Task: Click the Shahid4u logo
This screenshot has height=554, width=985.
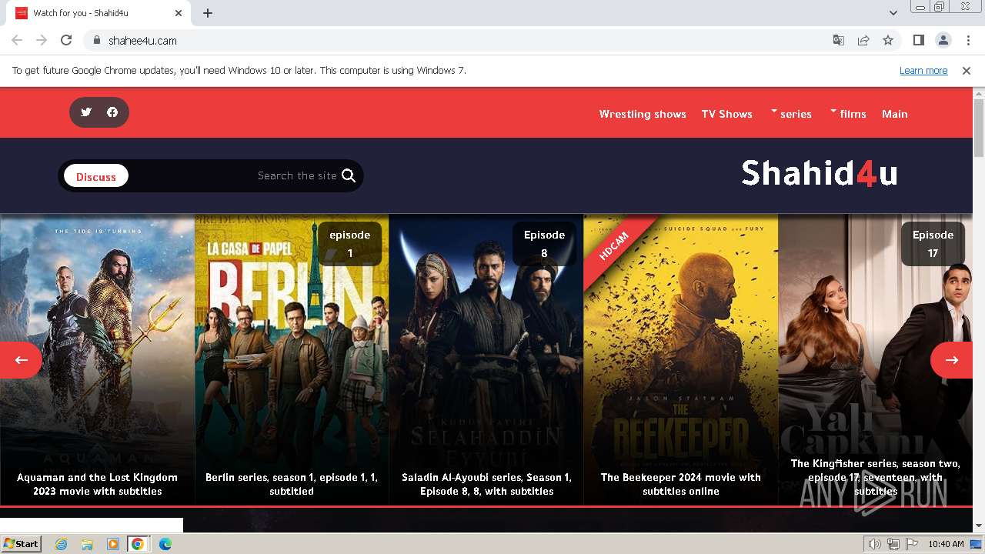Action: click(x=820, y=173)
